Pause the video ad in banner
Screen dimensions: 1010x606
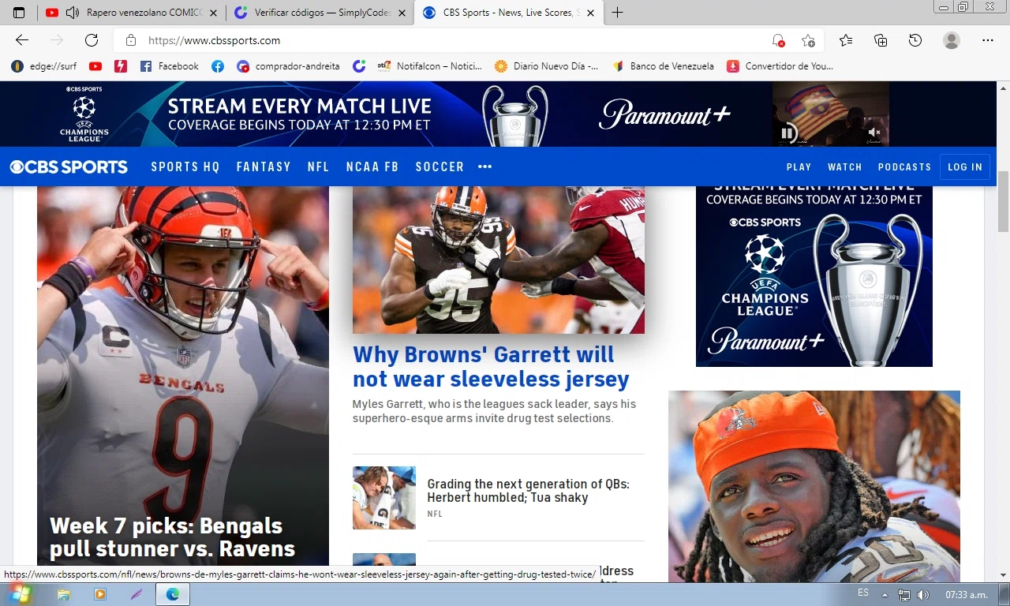pos(787,133)
